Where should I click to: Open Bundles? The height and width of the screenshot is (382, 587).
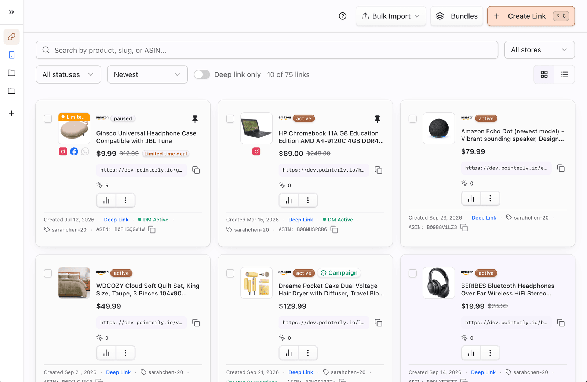(x=456, y=16)
